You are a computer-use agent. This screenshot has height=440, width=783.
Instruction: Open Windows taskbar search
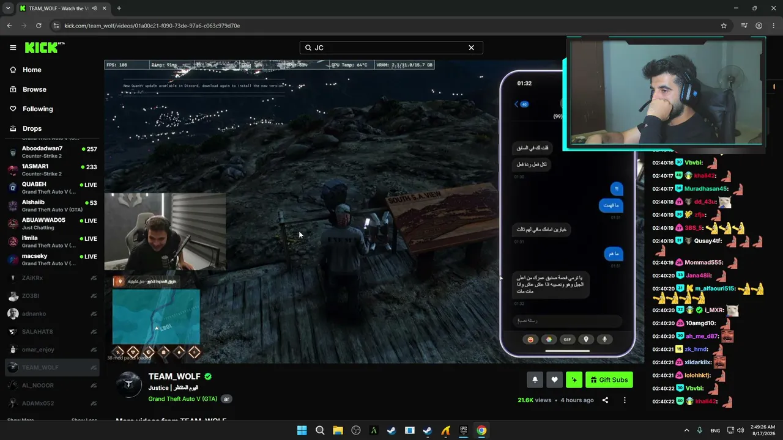click(320, 430)
